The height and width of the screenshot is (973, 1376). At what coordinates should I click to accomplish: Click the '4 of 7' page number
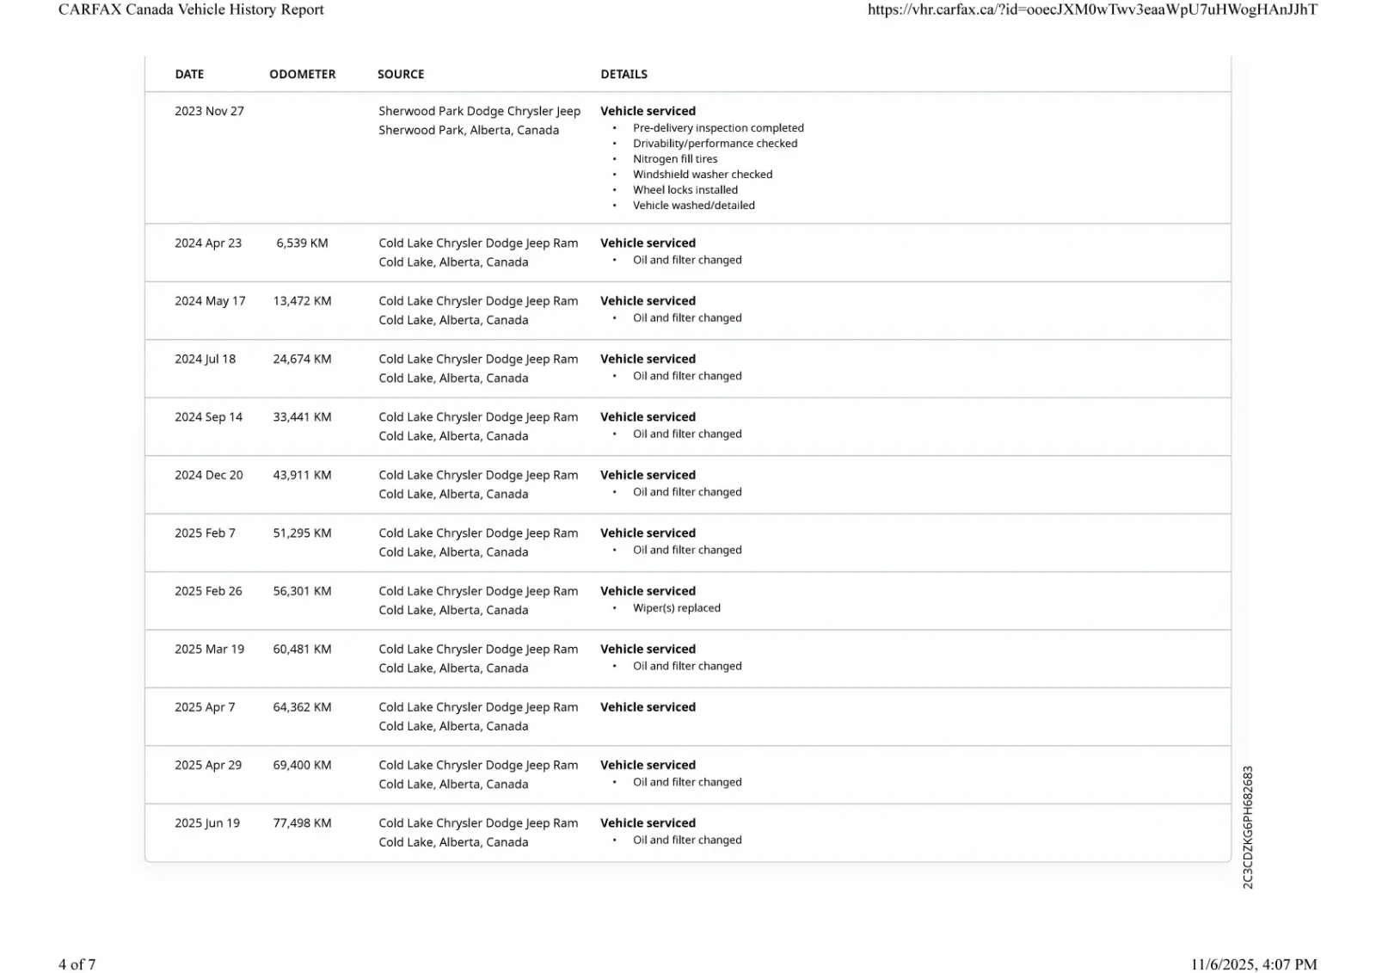click(x=77, y=964)
